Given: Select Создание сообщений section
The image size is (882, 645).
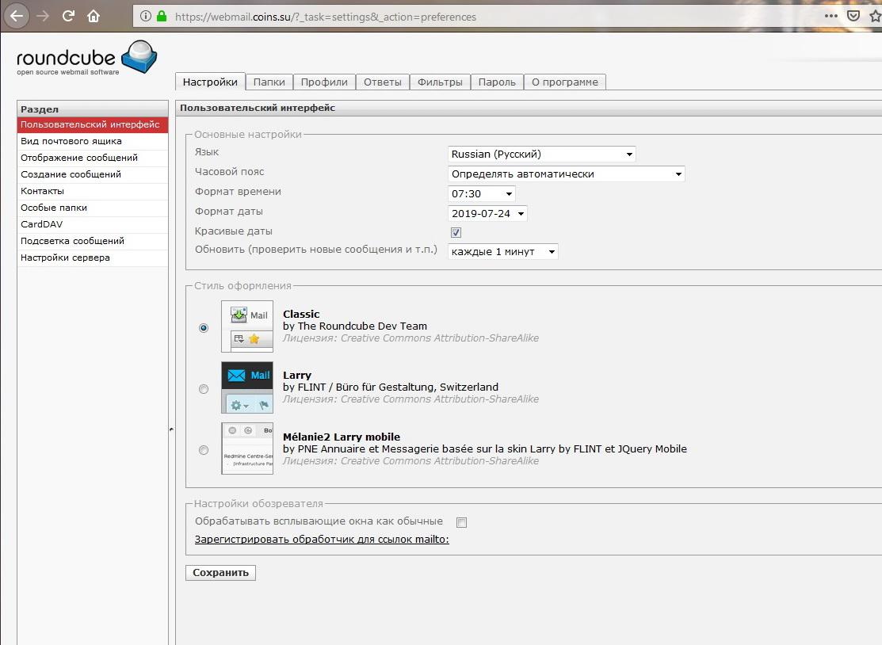Looking at the screenshot, I should point(93,174).
